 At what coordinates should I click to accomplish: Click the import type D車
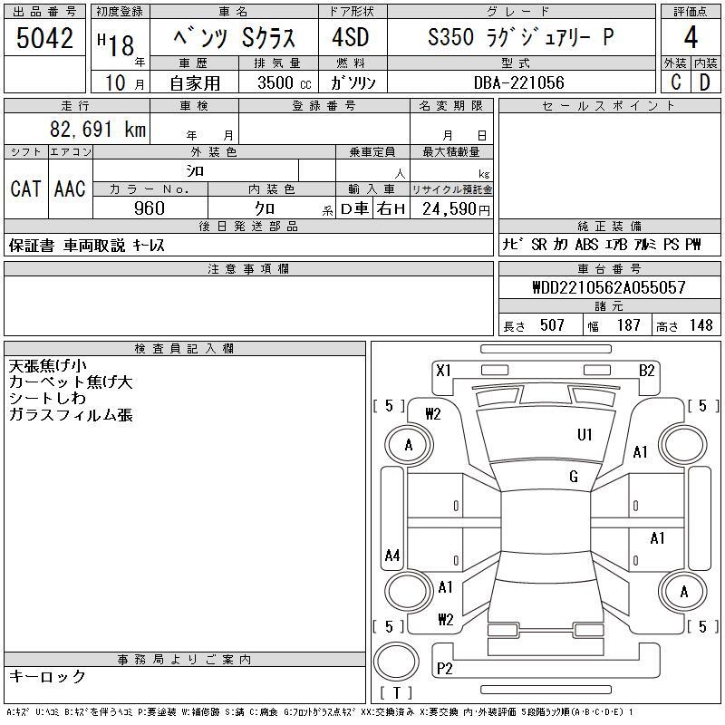(354, 209)
